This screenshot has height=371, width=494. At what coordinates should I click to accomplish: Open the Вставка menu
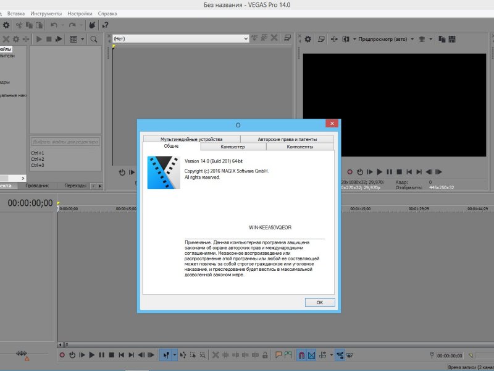tap(16, 14)
